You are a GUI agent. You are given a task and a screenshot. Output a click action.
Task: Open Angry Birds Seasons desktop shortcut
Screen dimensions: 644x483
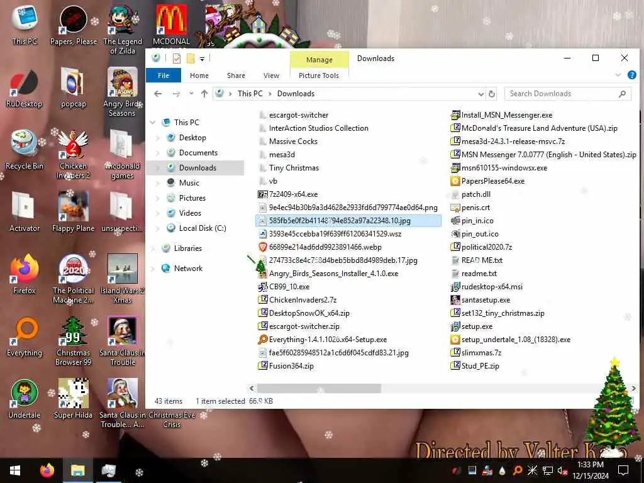pyautogui.click(x=123, y=92)
